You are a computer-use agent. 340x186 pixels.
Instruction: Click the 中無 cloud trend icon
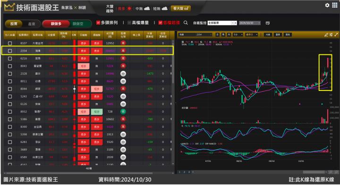click(147, 9)
